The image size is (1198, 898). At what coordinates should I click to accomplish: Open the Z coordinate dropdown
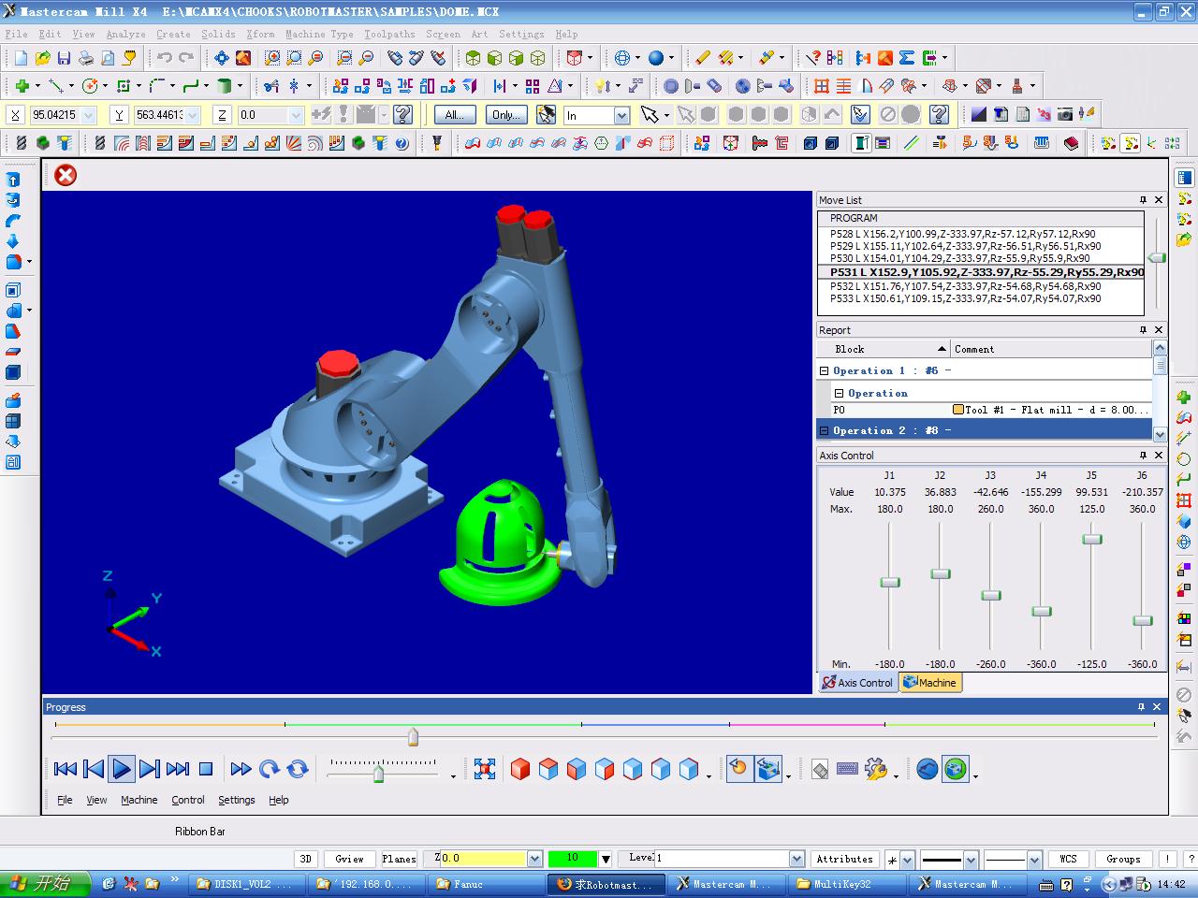(x=296, y=115)
